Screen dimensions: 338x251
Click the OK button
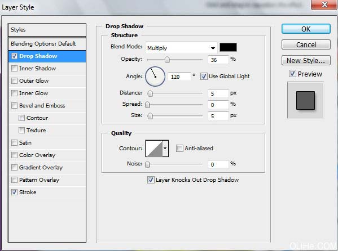point(306,29)
